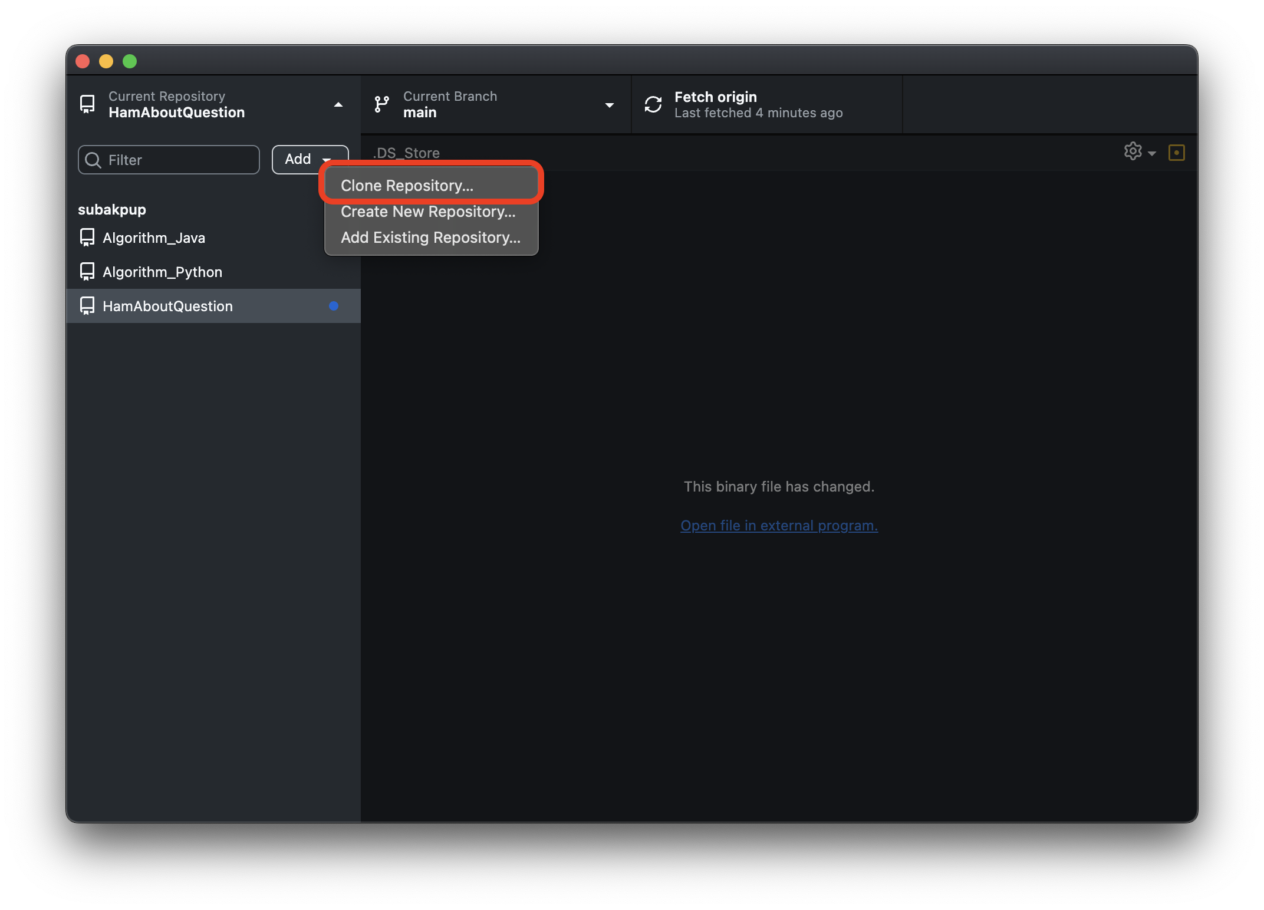1264x910 pixels.
Task: Click the blue uncommitted changes dot
Action: 334,306
